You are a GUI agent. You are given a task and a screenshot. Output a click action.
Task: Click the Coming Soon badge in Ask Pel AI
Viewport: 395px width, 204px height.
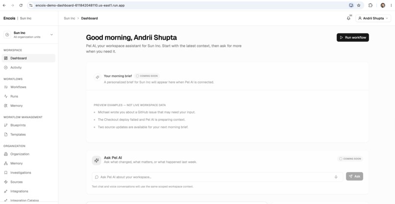[350, 159]
